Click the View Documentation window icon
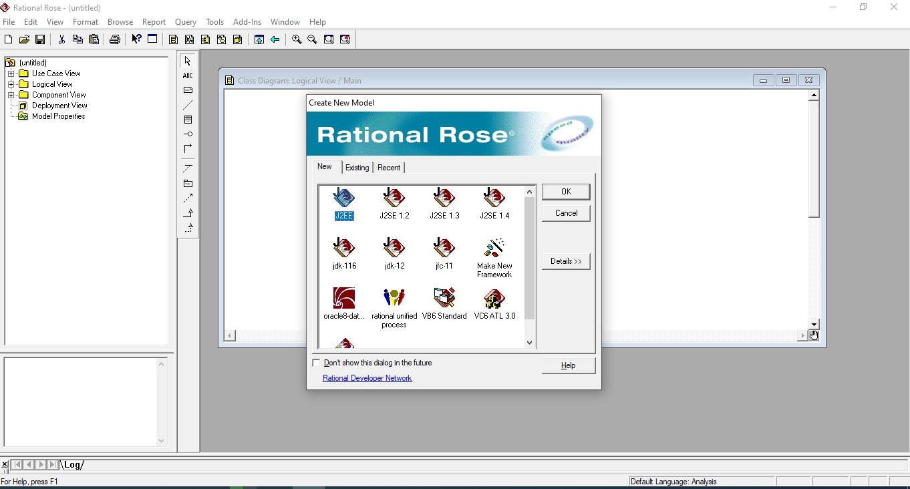Screen dimensions: 910x489 pyautogui.click(x=152, y=39)
